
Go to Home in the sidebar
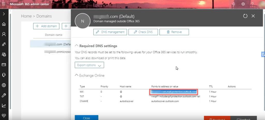(x=4, y=24)
